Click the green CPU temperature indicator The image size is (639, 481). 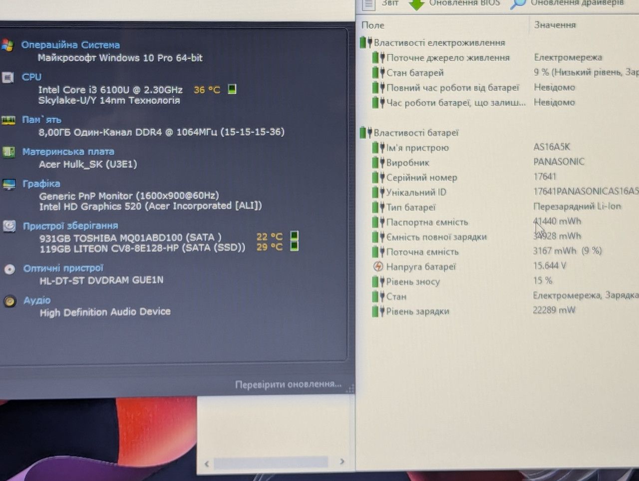232,89
